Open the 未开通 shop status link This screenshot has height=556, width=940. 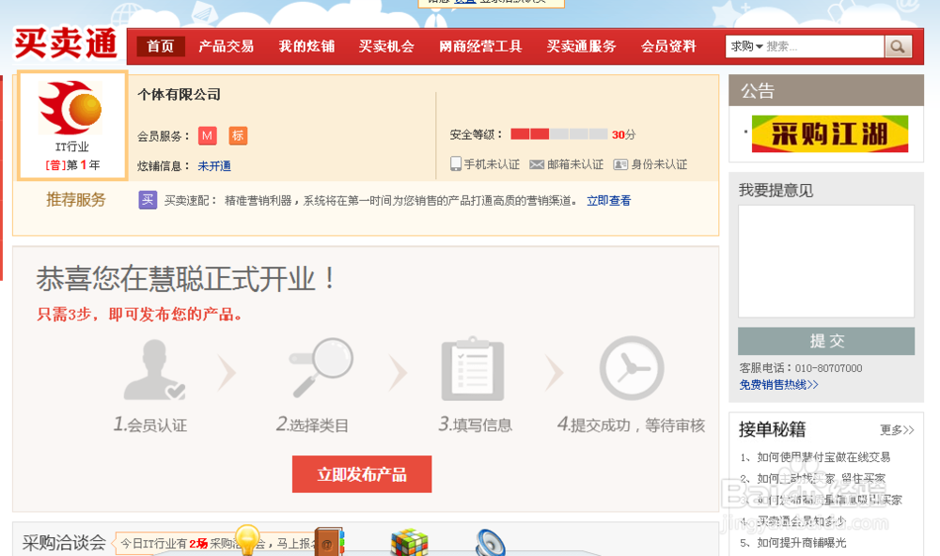[x=214, y=166]
